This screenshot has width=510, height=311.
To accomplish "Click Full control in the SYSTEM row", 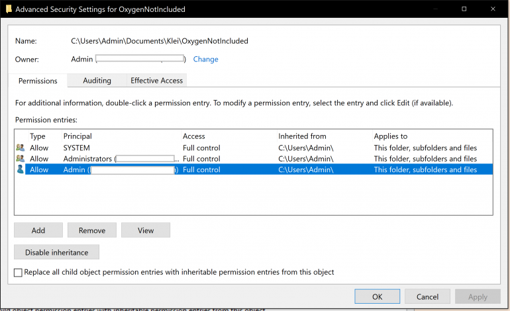I will (x=201, y=148).
